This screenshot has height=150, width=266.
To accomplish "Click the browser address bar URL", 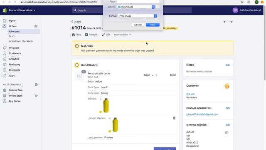I will point(61,2).
